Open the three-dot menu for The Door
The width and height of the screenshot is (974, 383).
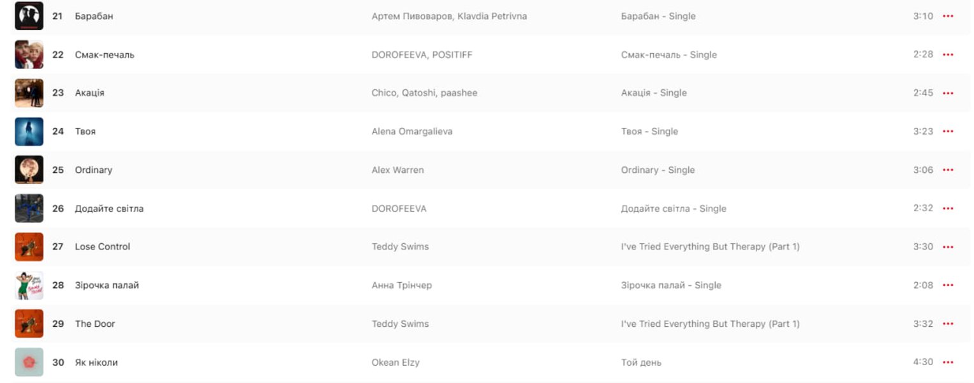point(948,324)
